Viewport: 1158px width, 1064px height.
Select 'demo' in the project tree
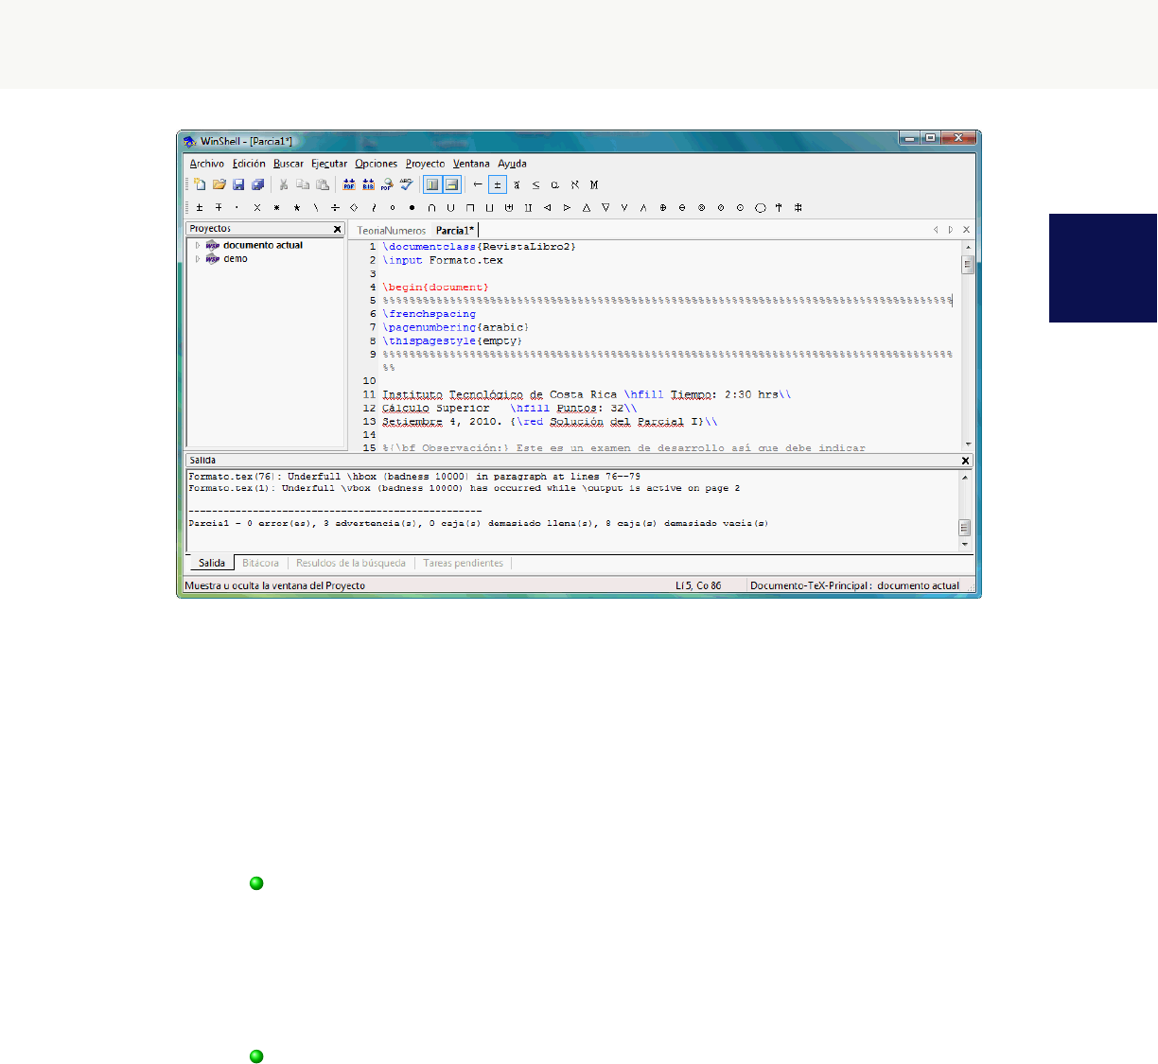point(236,258)
